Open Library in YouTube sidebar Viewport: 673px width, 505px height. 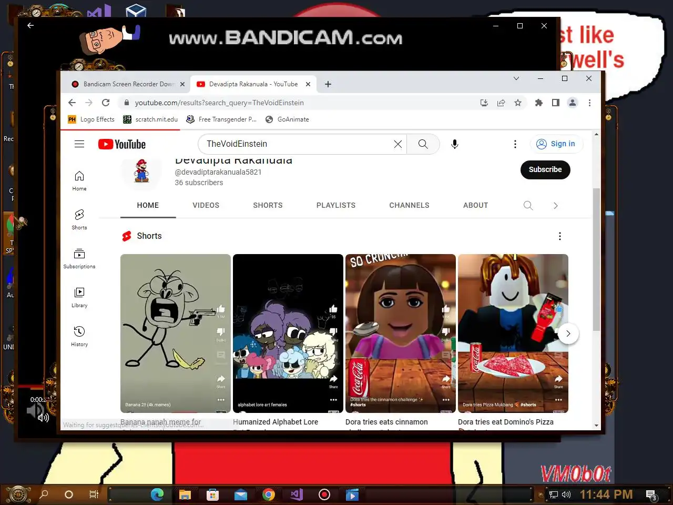pos(79,297)
